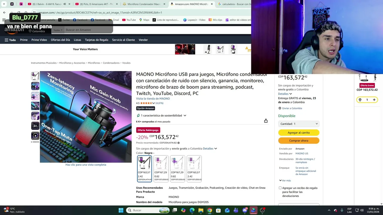
Task: Click the main MAONO microphone product image
Action: pos(86,117)
